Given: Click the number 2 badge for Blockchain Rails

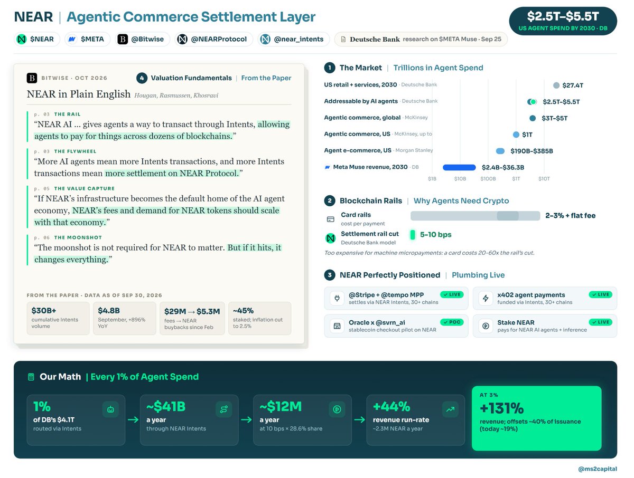Looking at the screenshot, I should 329,200.
